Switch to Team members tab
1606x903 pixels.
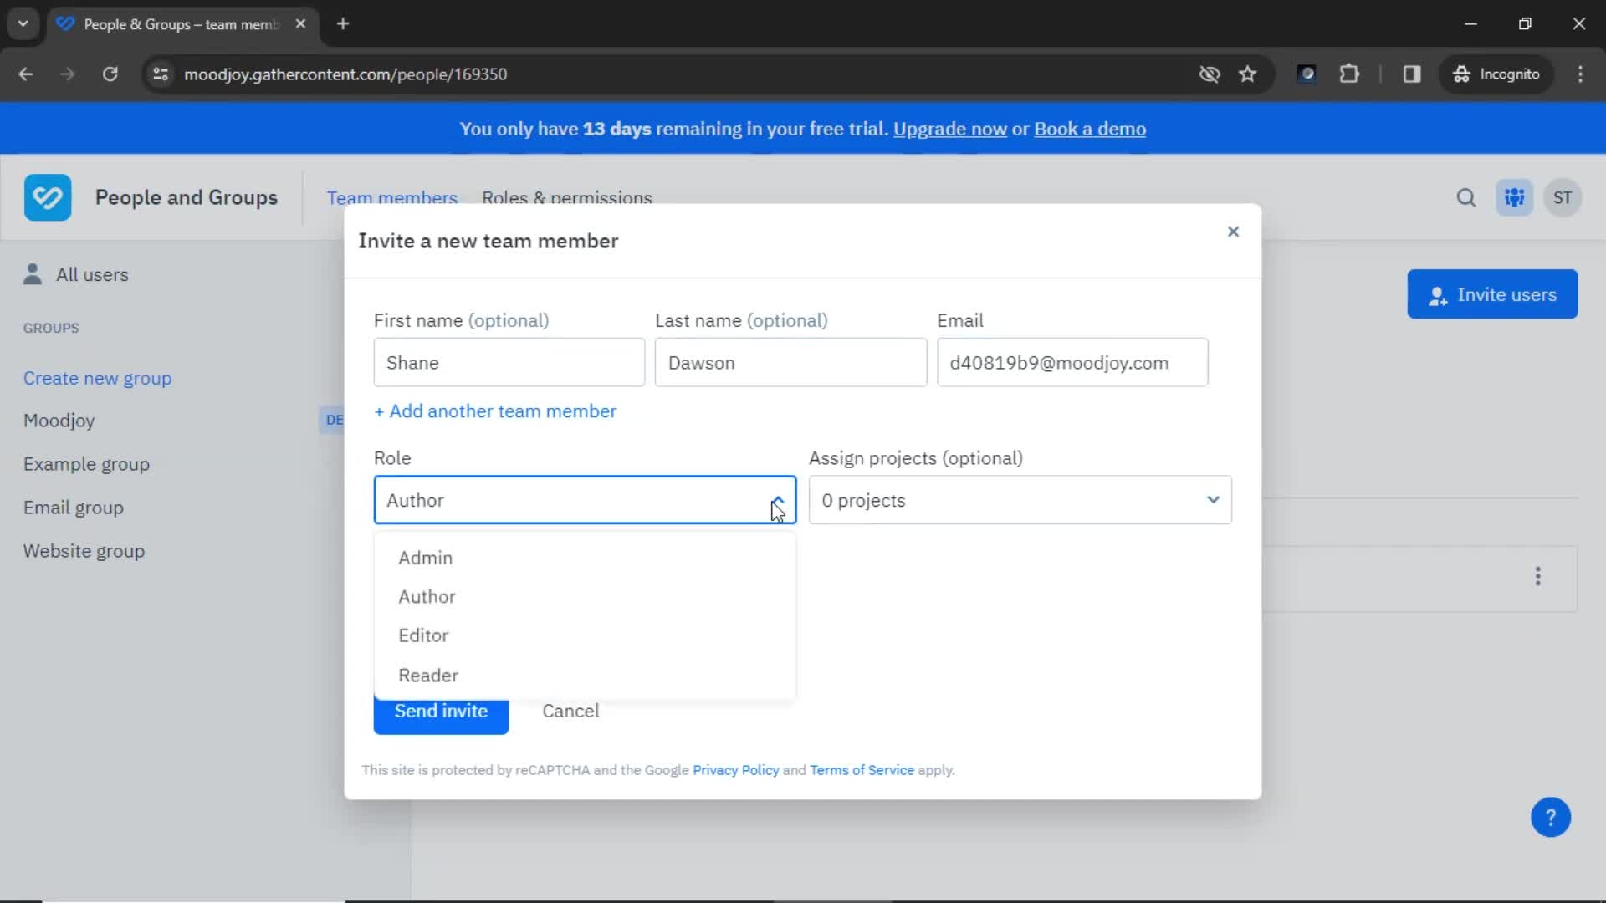click(x=391, y=198)
